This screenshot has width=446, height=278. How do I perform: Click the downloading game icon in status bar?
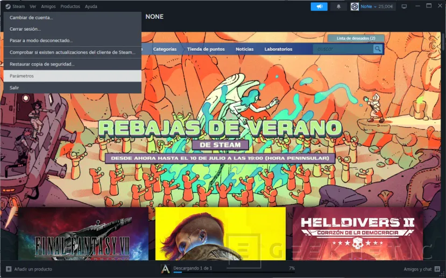(166, 269)
